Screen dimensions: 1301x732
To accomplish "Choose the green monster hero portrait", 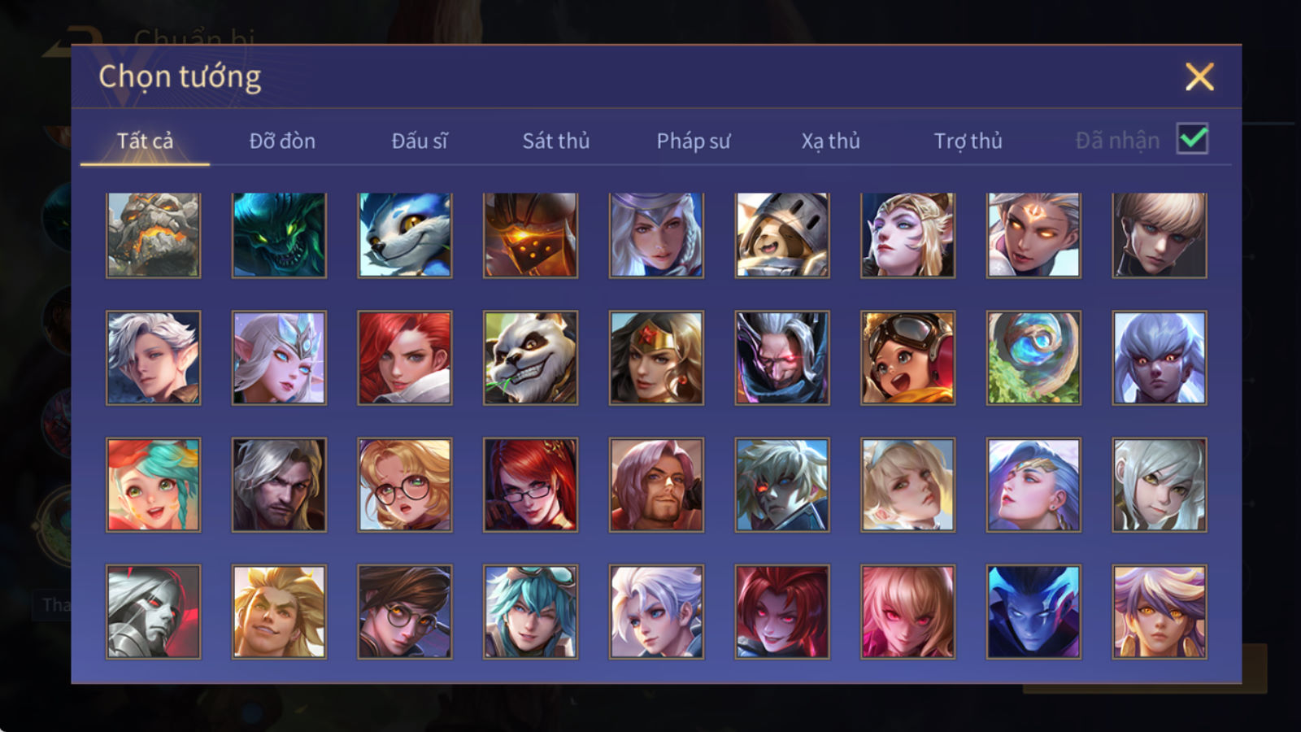I will pos(279,235).
